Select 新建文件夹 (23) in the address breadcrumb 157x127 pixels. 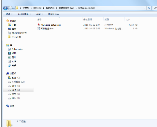(66, 8)
